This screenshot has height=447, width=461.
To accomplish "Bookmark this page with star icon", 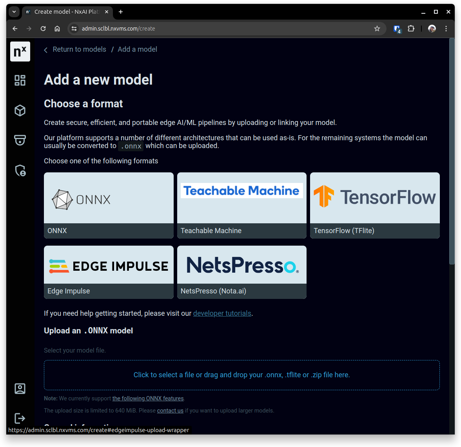I will tap(377, 29).
